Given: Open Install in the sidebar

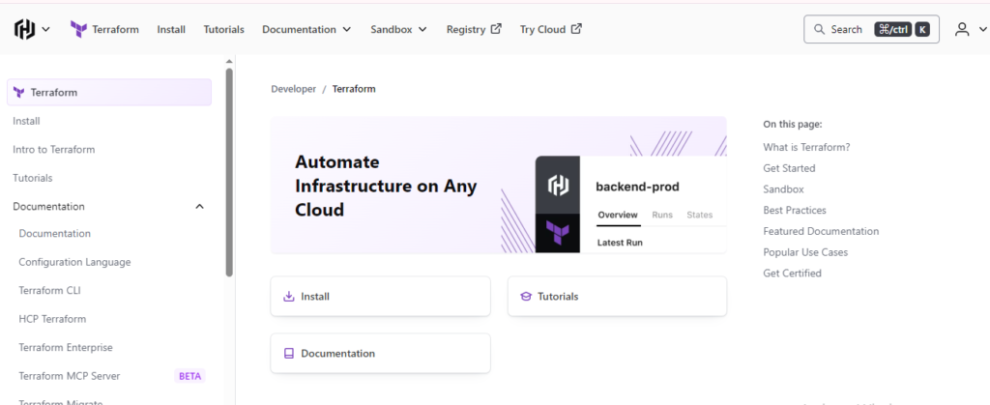Looking at the screenshot, I should click(x=26, y=121).
